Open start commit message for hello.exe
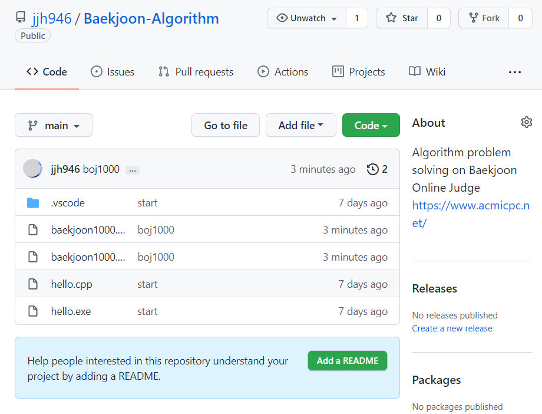This screenshot has width=542, height=414. [x=148, y=311]
